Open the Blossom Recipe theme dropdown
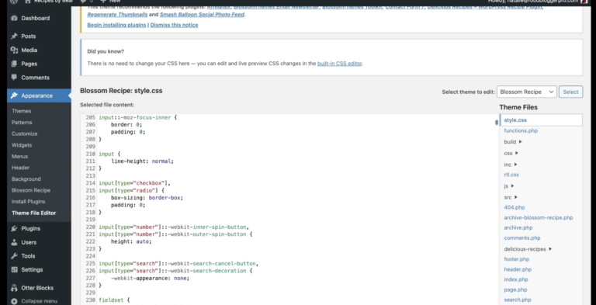596x305 pixels. [x=526, y=92]
